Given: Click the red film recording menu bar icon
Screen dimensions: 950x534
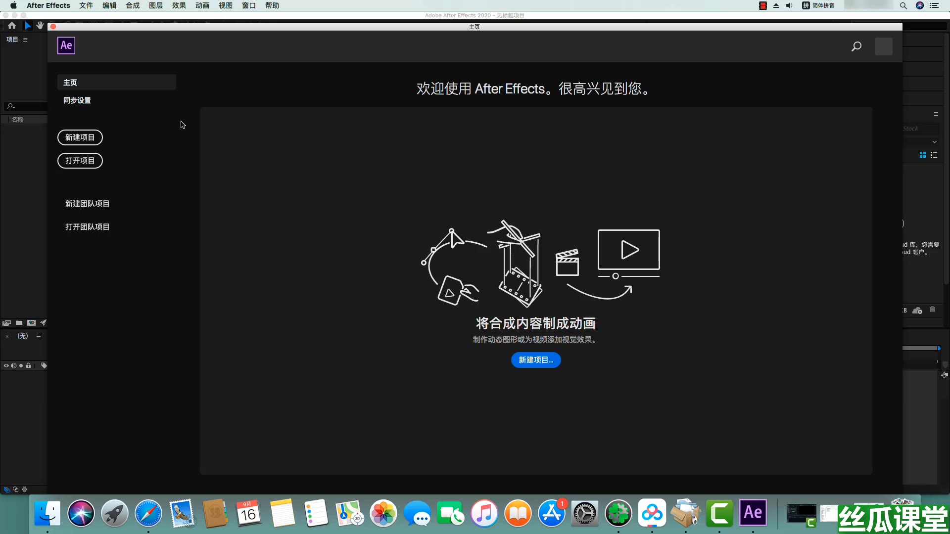Looking at the screenshot, I should coord(763,5).
